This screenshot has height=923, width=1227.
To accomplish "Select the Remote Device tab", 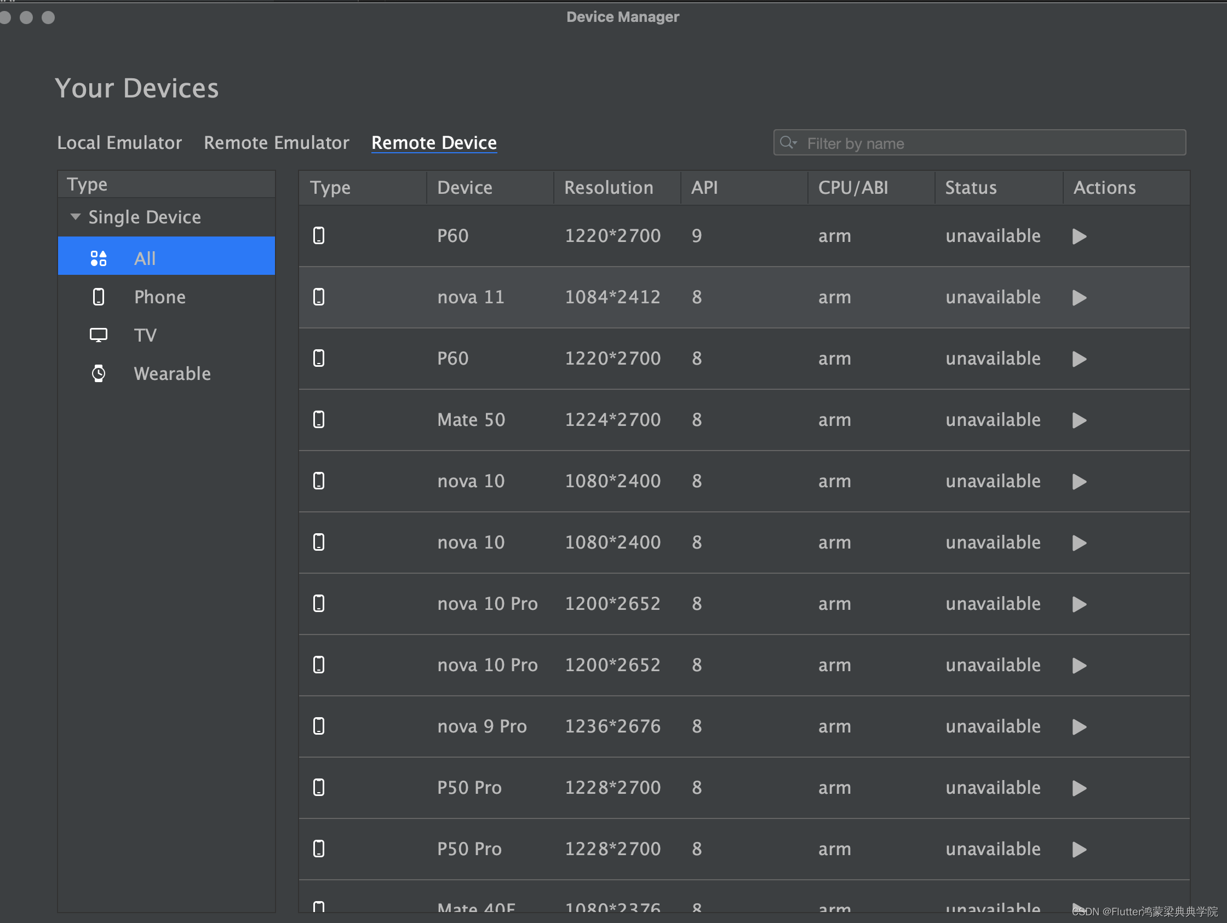I will 434,142.
